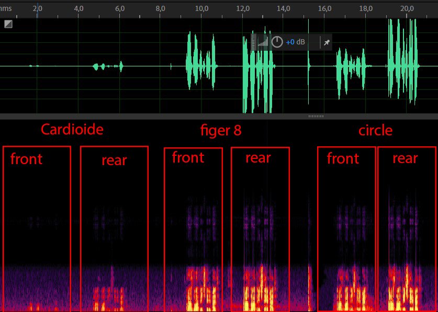Click the blue playhead marker on the ruler
Image resolution: width=438 pixels, height=312 pixels.
[37, 10]
